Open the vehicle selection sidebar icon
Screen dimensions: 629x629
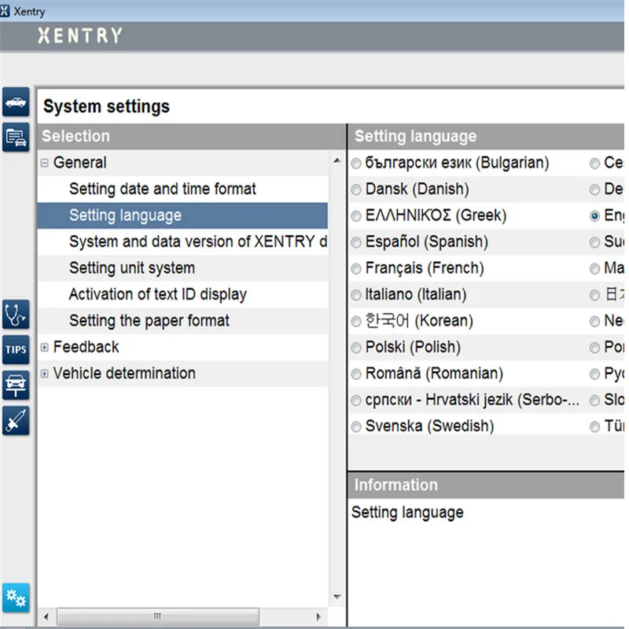click(x=16, y=102)
